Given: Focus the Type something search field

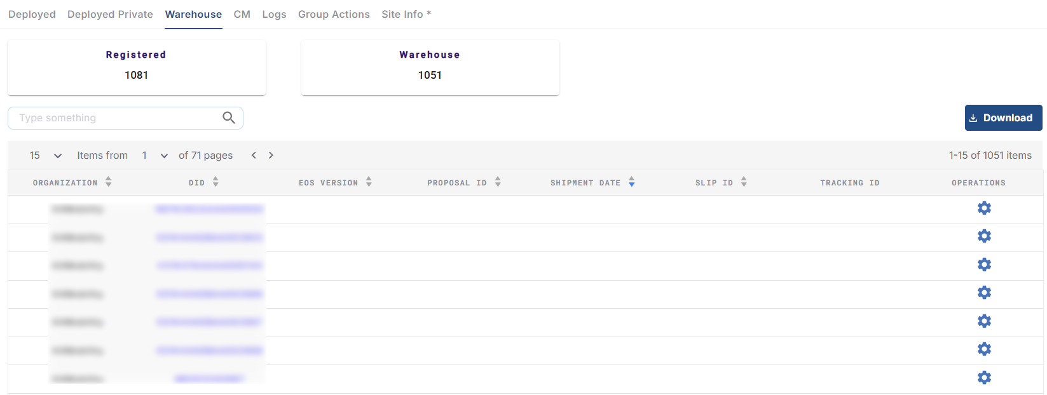Looking at the screenshot, I should [x=118, y=118].
